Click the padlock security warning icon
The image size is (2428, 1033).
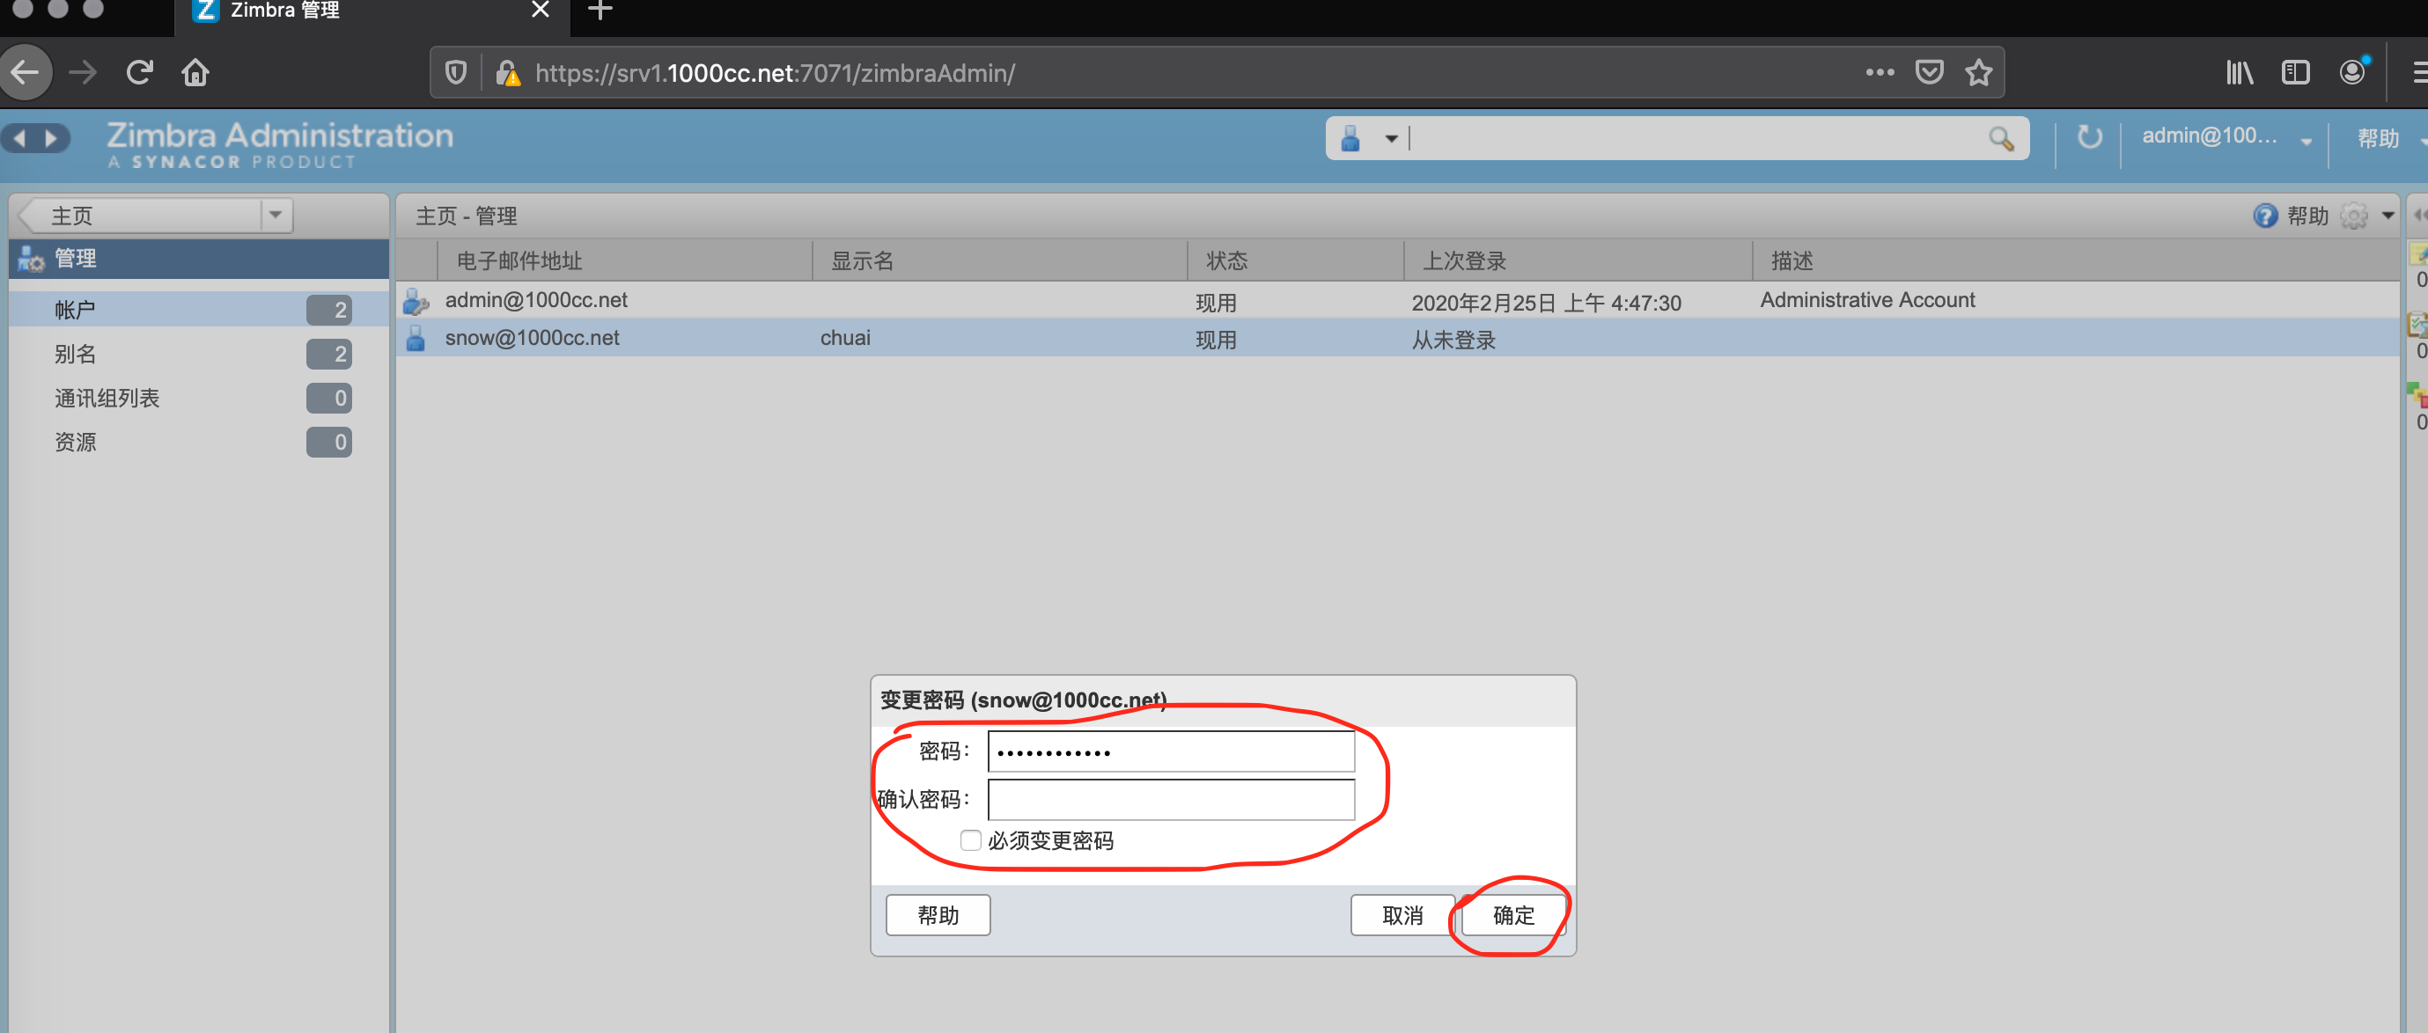tap(508, 72)
